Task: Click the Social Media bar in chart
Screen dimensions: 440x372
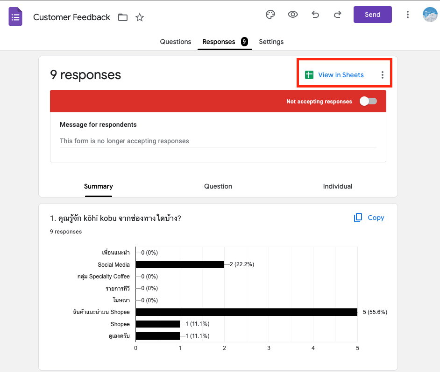Action: 180,264
